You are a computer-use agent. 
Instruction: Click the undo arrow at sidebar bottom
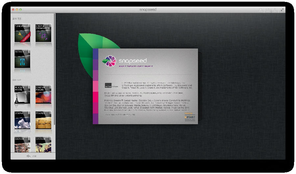(x=29, y=156)
